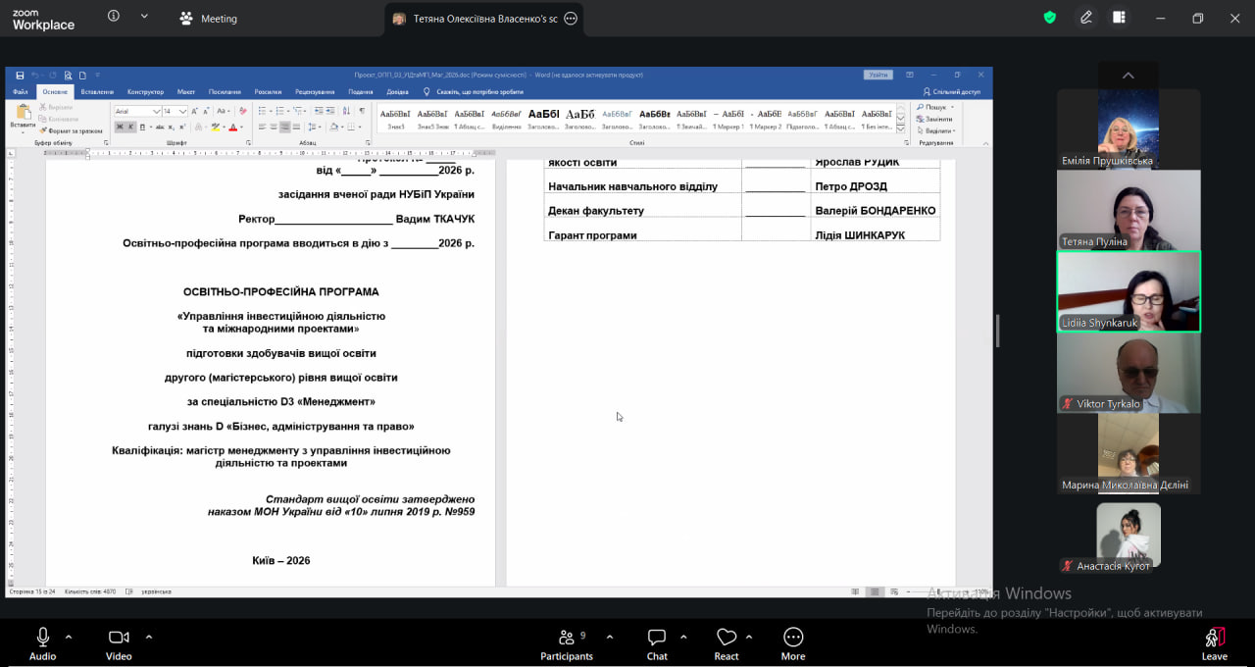Click the More options icon in toolbar
Viewport: 1255px width, 667px height.
point(793,642)
